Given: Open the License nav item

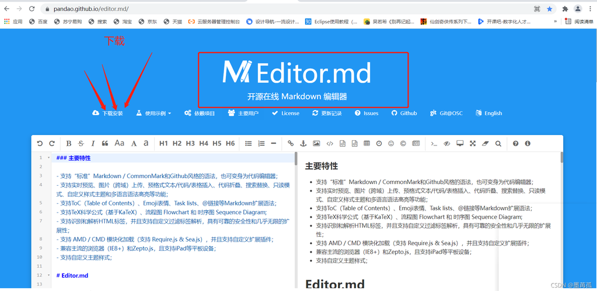Looking at the screenshot, I should (286, 113).
